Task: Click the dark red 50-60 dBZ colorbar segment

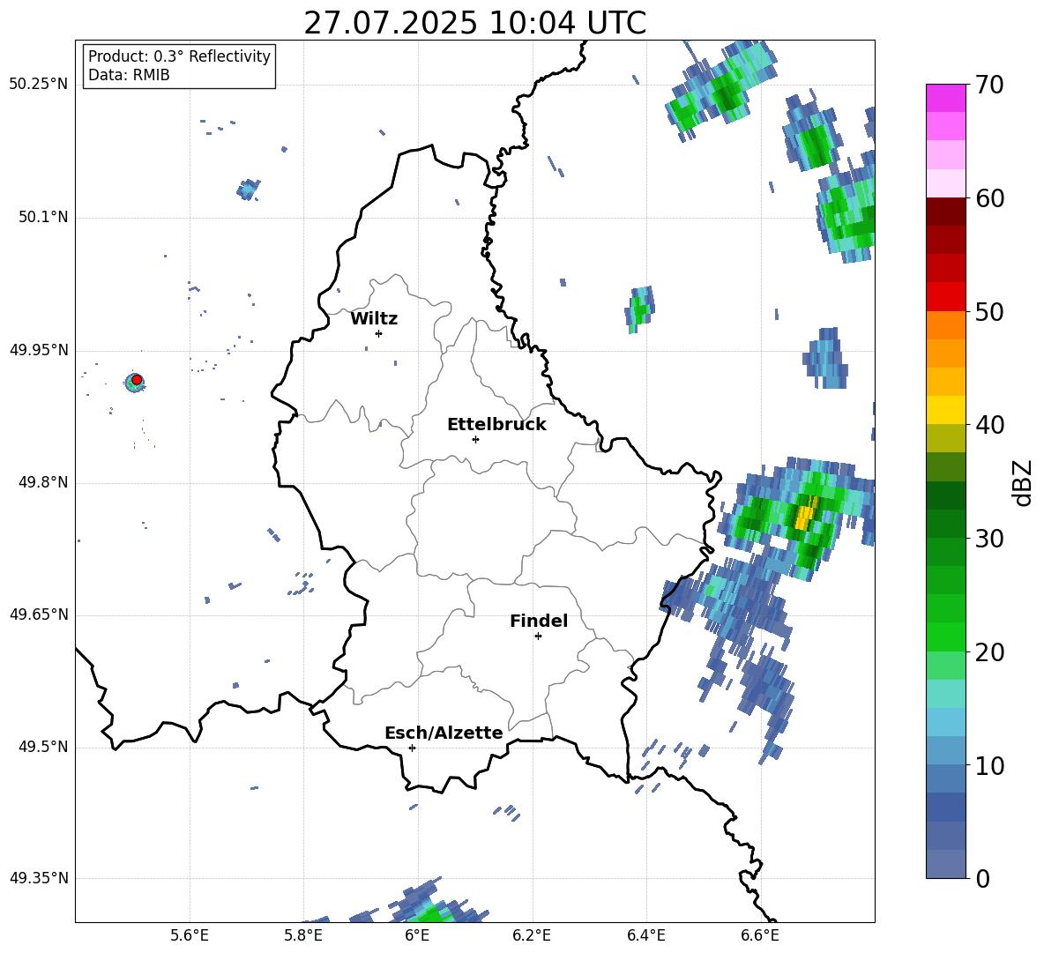Action: tap(945, 254)
